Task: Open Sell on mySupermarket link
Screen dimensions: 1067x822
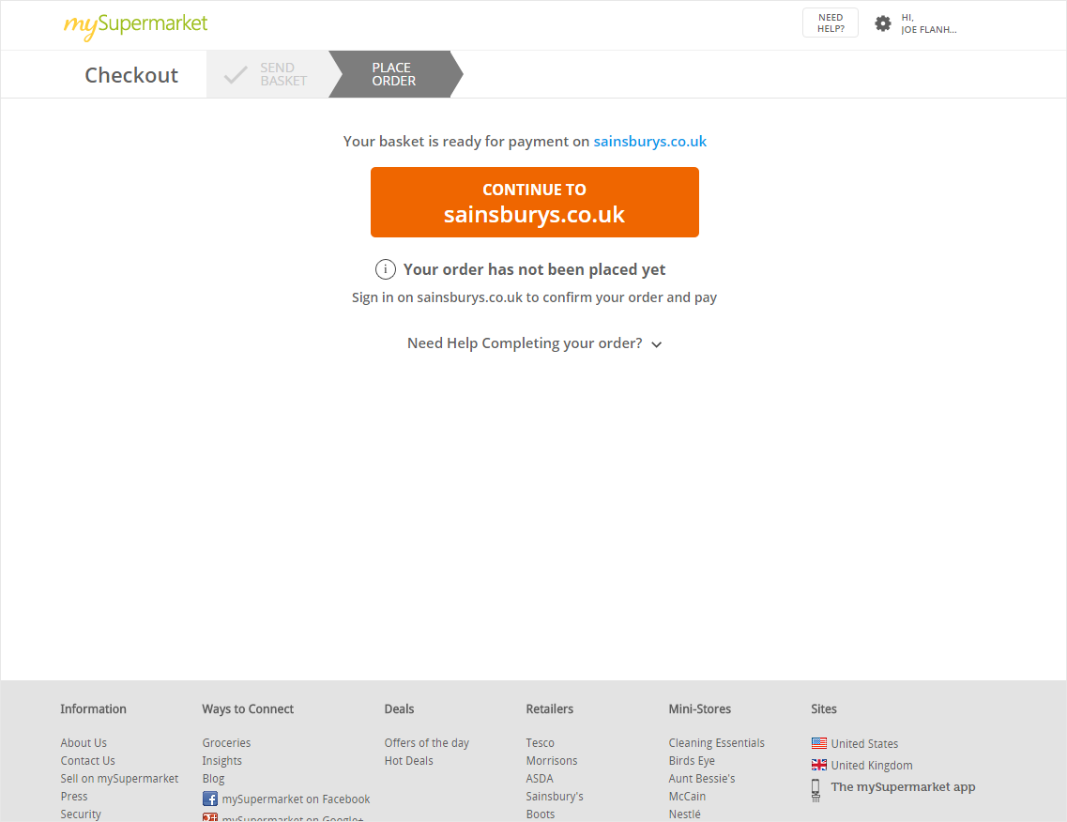Action: (x=119, y=779)
